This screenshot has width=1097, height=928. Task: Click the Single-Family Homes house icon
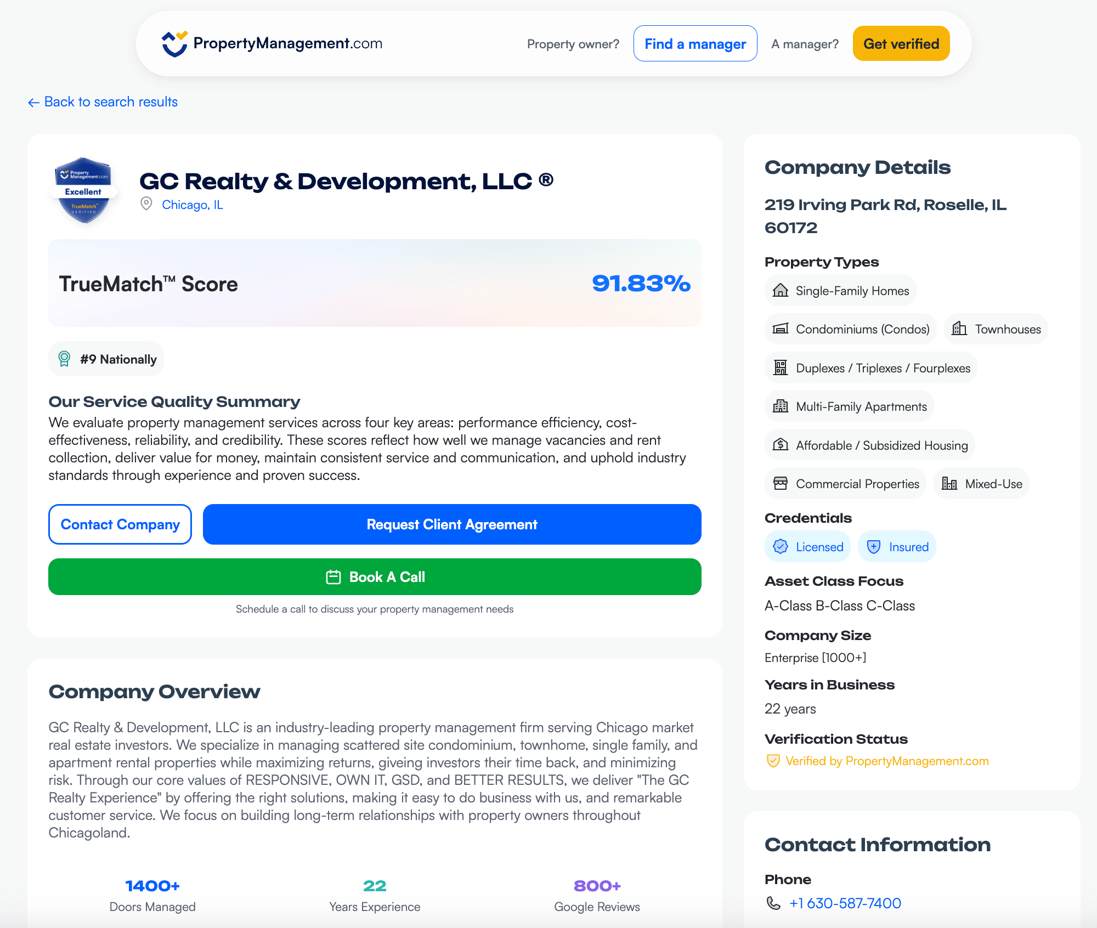(x=780, y=291)
